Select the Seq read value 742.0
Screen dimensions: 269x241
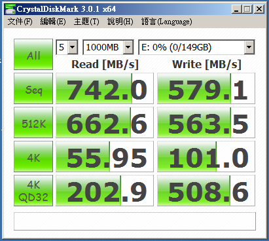pos(105,88)
